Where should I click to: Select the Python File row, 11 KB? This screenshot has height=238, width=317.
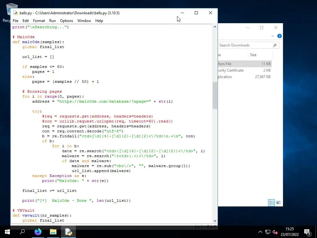coord(245,64)
